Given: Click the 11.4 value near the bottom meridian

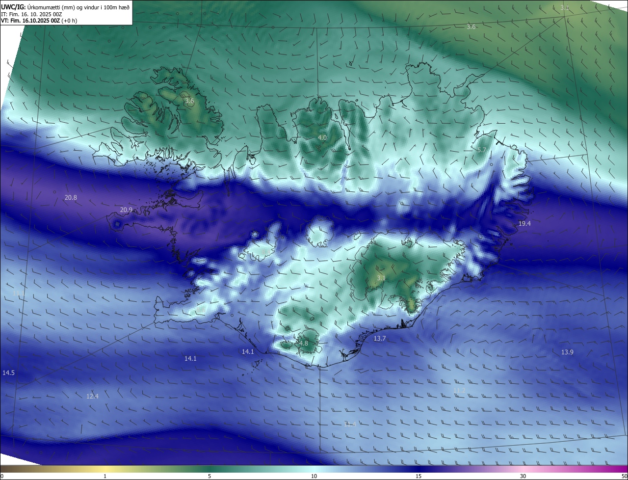Looking at the screenshot, I should pyautogui.click(x=350, y=425).
